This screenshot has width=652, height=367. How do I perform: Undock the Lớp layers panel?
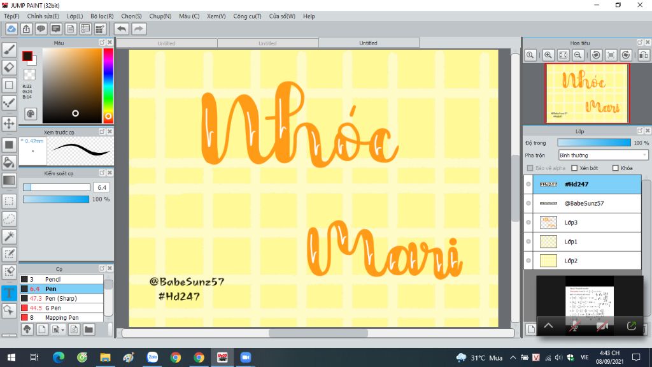coord(640,131)
